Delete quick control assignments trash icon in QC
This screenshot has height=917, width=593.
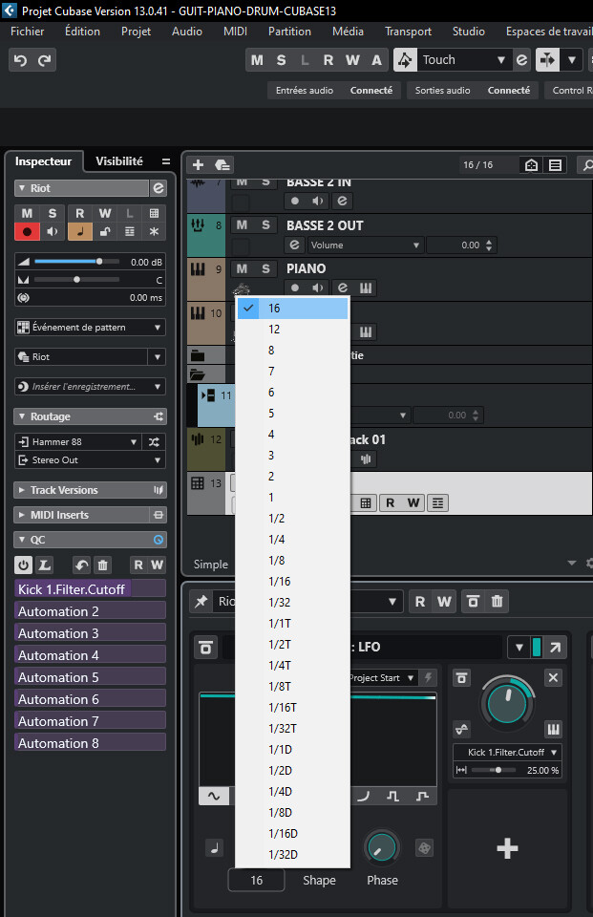(103, 565)
